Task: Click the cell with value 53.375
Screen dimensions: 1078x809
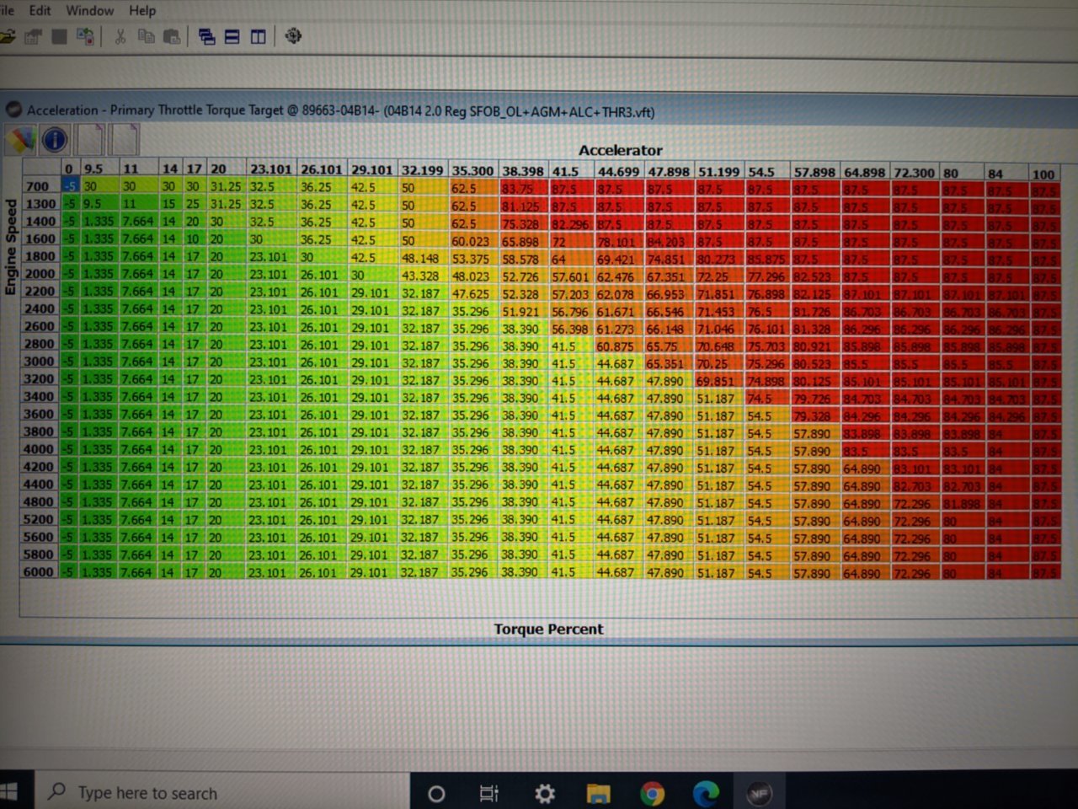Action: coord(472,259)
